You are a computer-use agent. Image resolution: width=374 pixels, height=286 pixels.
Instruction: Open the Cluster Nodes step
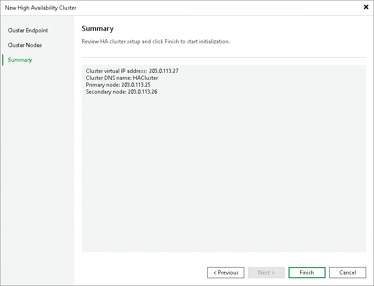[x=24, y=45]
